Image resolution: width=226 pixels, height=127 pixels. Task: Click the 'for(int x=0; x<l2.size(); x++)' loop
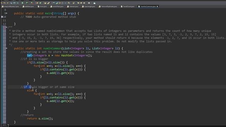(60, 94)
